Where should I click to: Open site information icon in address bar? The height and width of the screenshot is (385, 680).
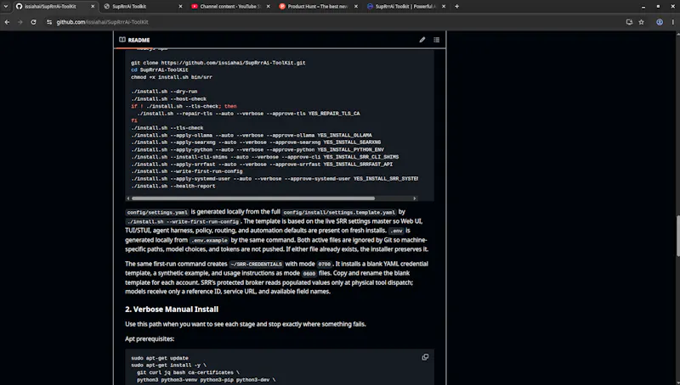49,22
